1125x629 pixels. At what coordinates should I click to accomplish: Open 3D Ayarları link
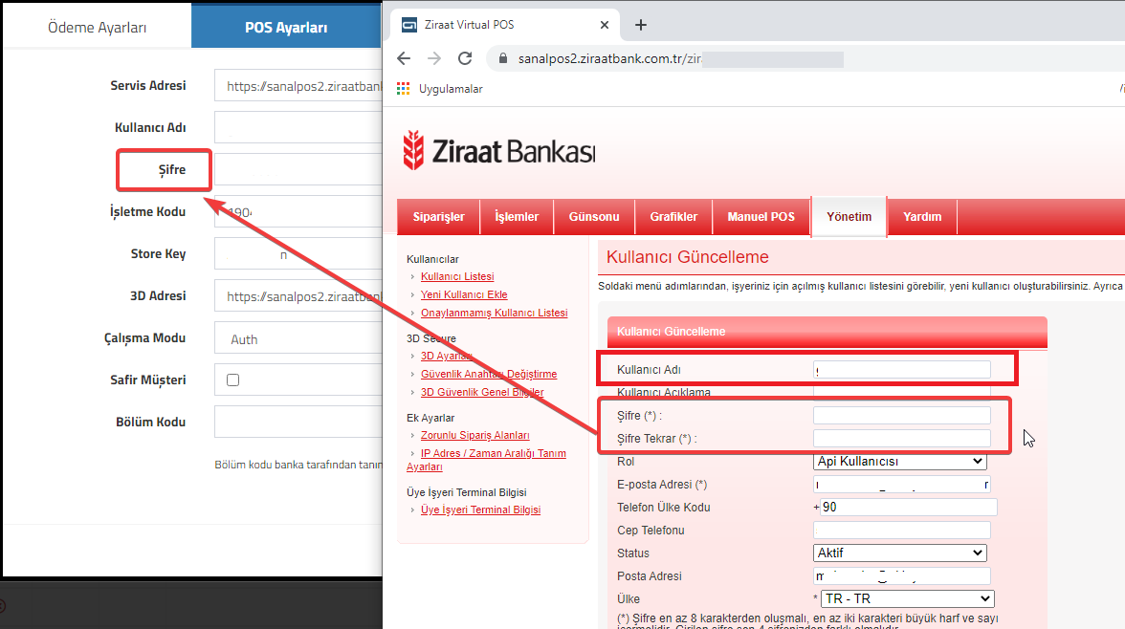coord(446,356)
